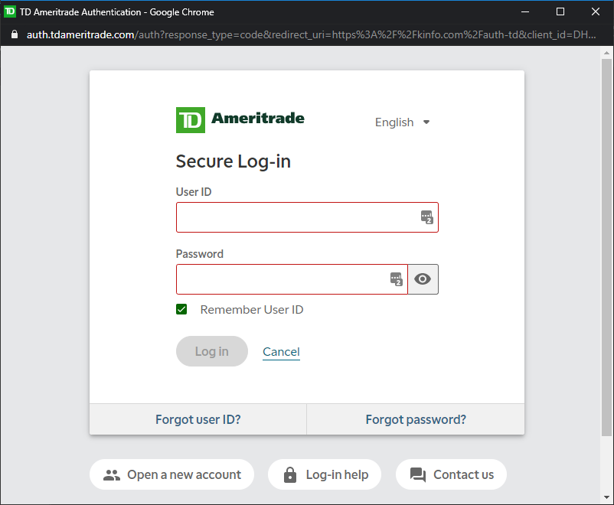Click the Secure Log-in heading
This screenshot has height=505, width=614.
tap(234, 161)
